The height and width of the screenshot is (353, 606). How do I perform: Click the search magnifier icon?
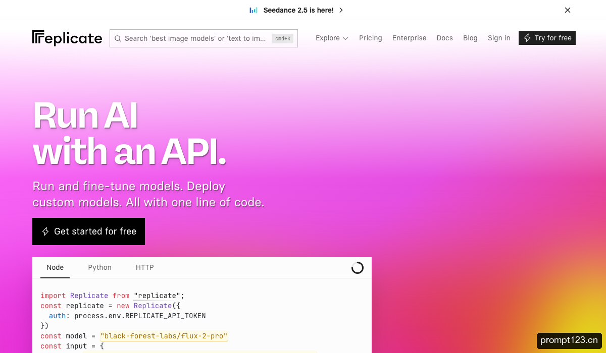click(118, 38)
